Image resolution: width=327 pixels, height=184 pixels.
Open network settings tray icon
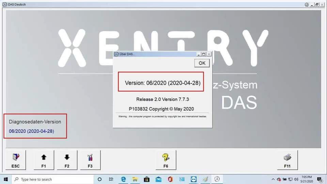click(x=290, y=180)
